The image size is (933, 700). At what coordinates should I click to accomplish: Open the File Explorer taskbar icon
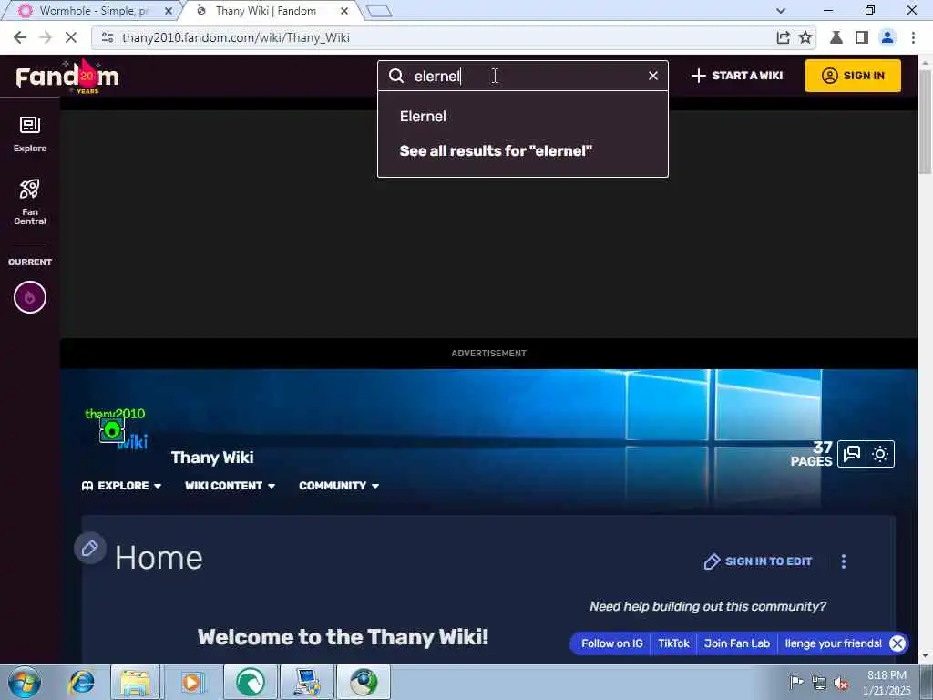(x=135, y=682)
